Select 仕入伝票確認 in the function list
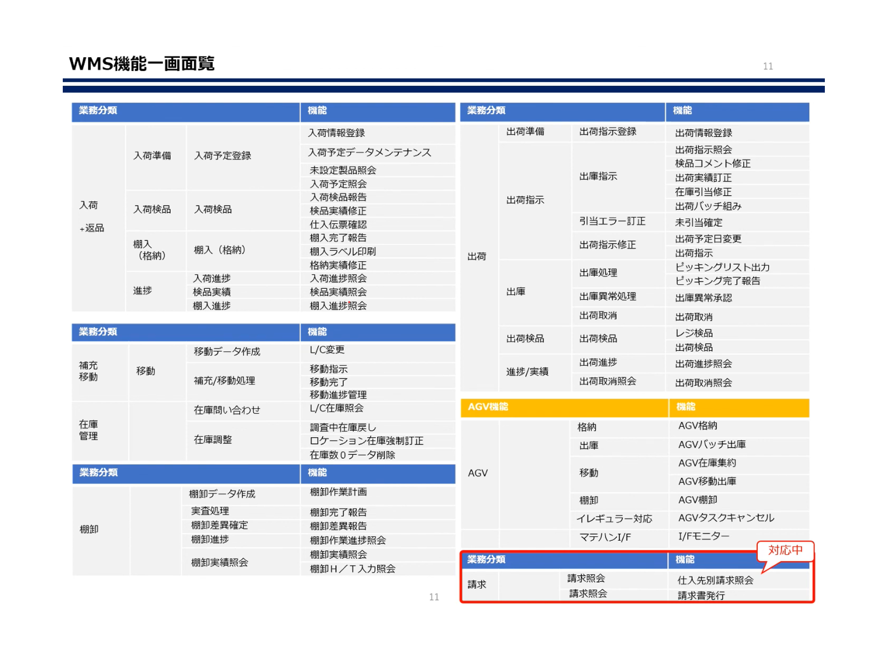This screenshot has height=660, width=881. coord(338,224)
